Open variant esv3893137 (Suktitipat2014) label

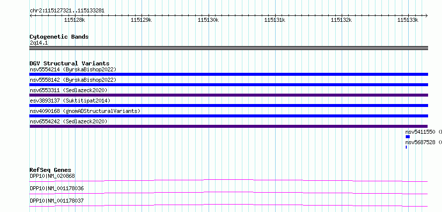coord(70,101)
